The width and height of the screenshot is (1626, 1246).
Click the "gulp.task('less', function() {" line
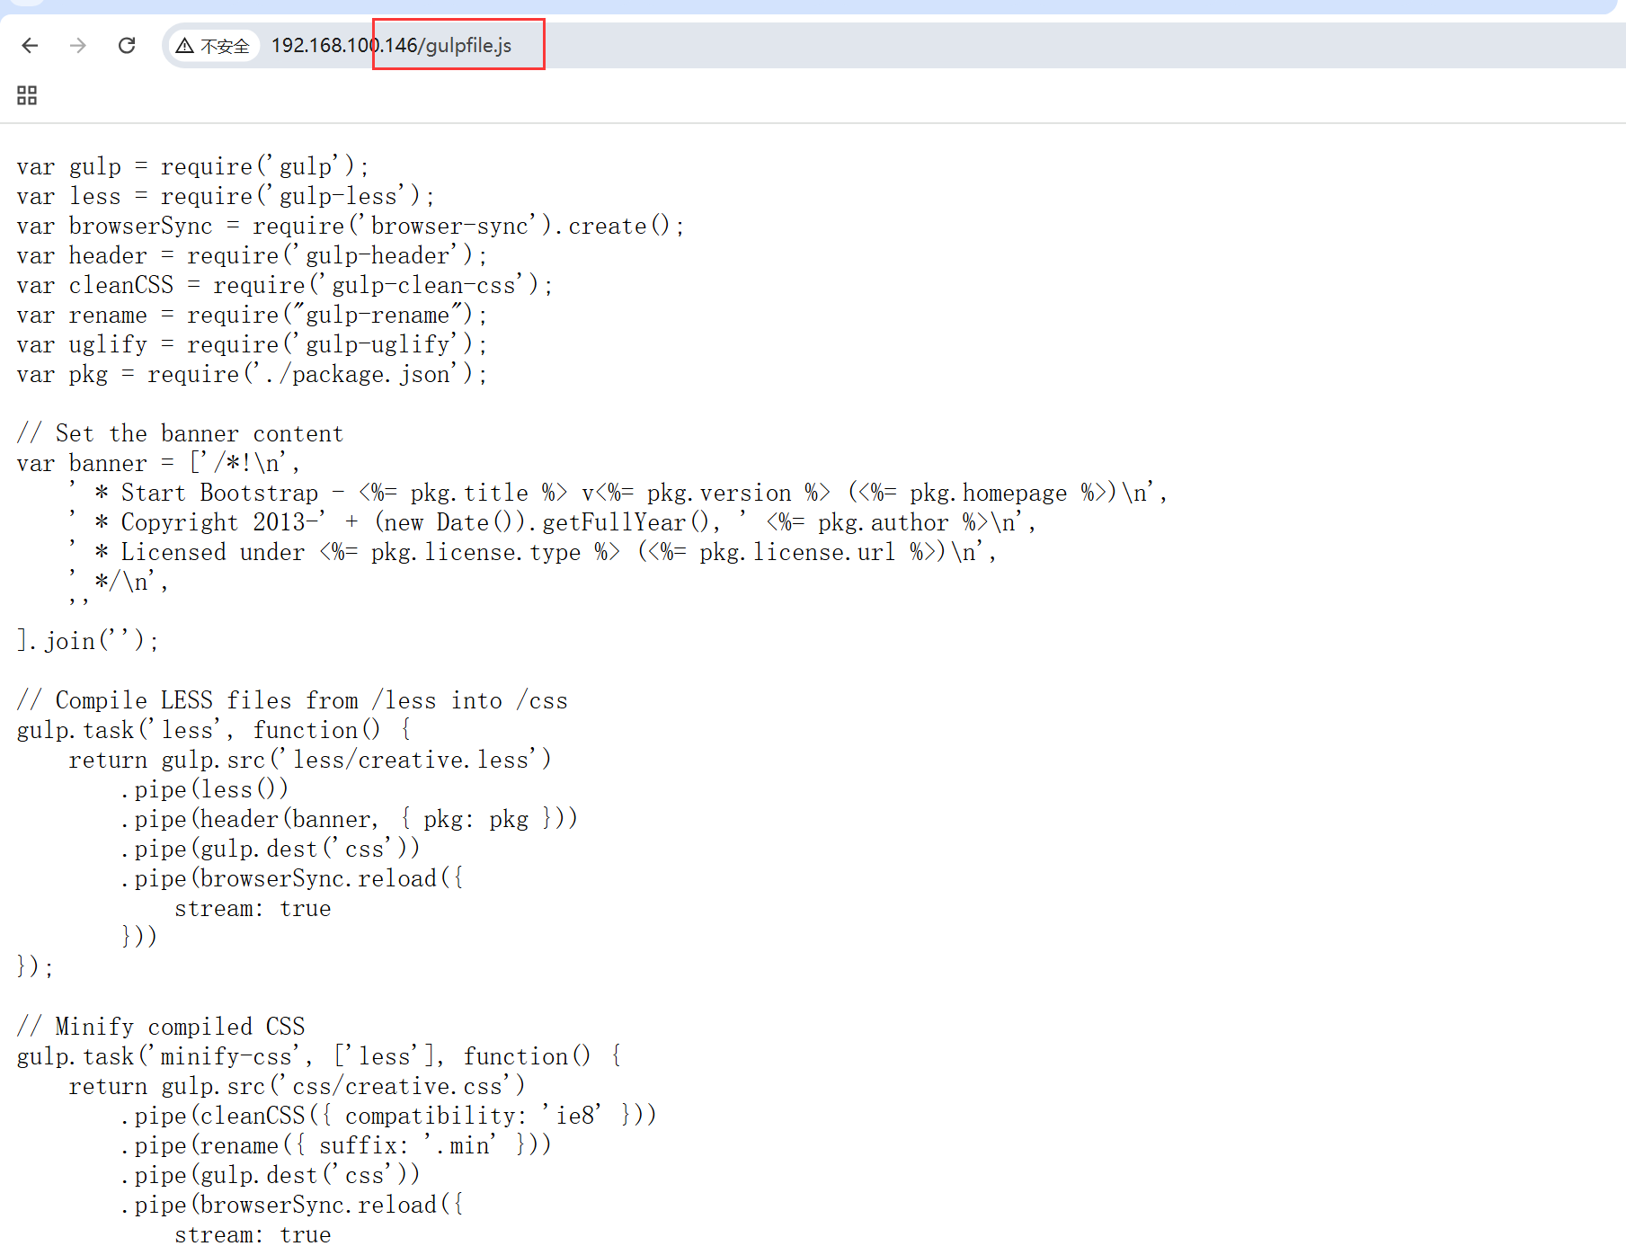(214, 730)
